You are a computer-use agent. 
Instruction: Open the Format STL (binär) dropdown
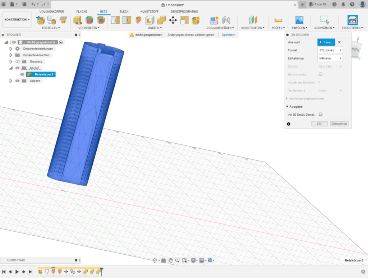coord(330,50)
